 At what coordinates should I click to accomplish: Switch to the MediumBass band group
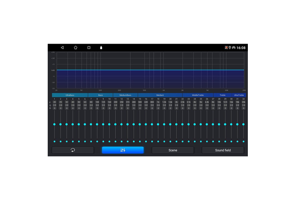point(125,95)
